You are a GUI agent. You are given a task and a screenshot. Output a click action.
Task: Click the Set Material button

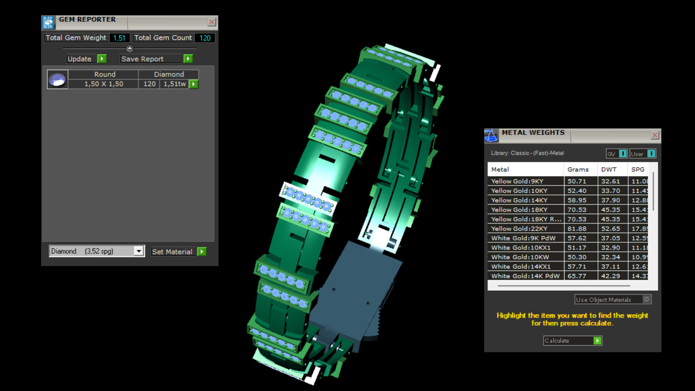(178, 251)
